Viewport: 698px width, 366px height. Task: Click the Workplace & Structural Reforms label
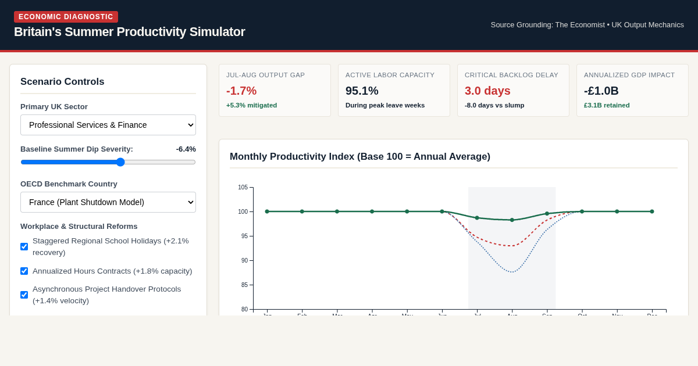pos(79,227)
